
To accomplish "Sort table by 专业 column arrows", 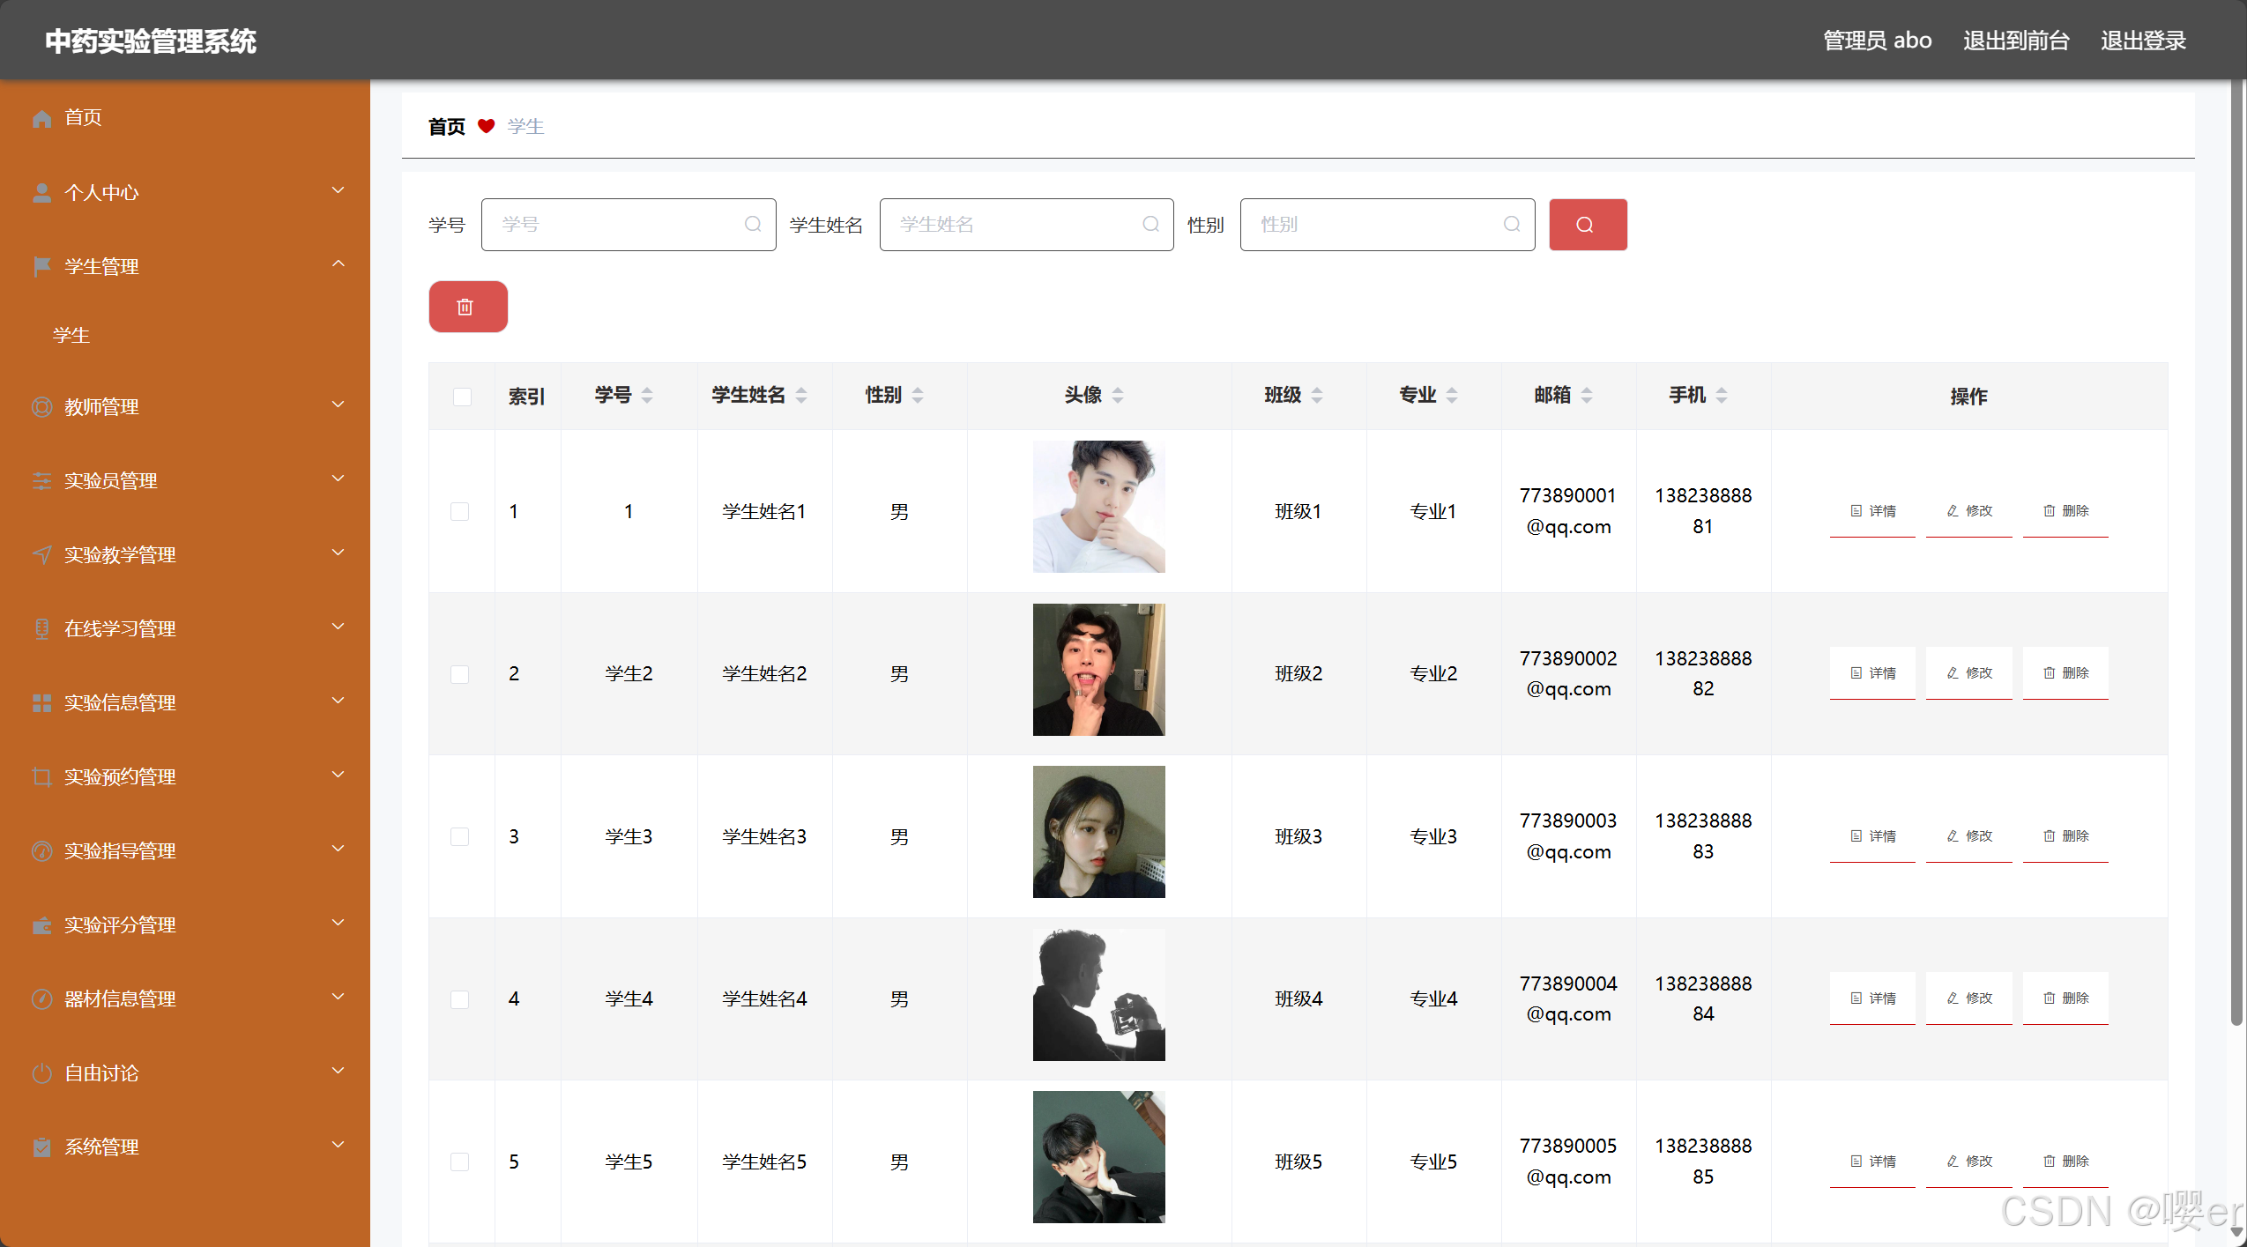I will 1452,396.
